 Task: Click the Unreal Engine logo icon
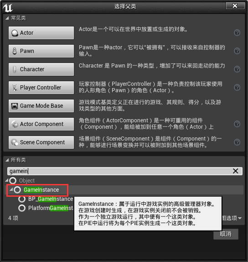tap(8, 8)
